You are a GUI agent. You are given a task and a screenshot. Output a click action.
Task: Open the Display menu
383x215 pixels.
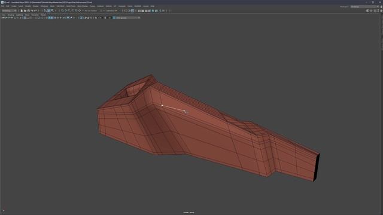36,6
